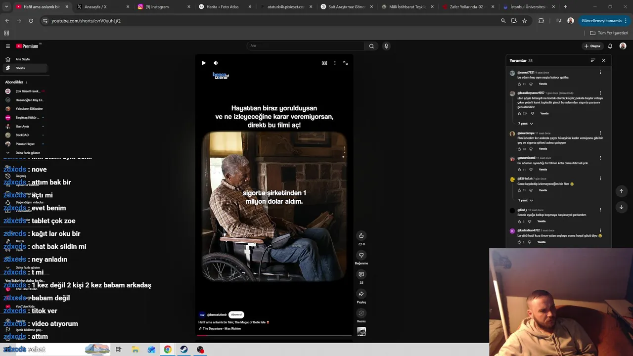Like the comment by @samet7921

coord(519,84)
